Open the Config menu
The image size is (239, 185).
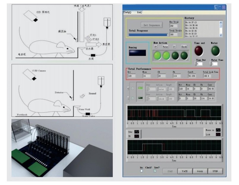tap(128, 12)
